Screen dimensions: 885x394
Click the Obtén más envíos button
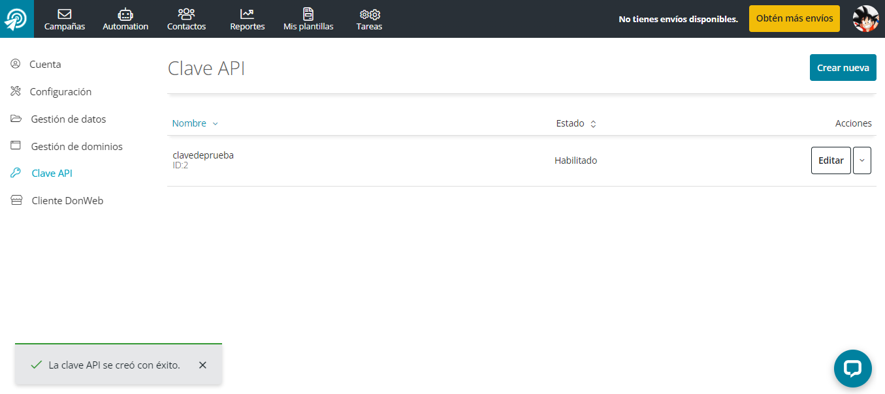794,19
